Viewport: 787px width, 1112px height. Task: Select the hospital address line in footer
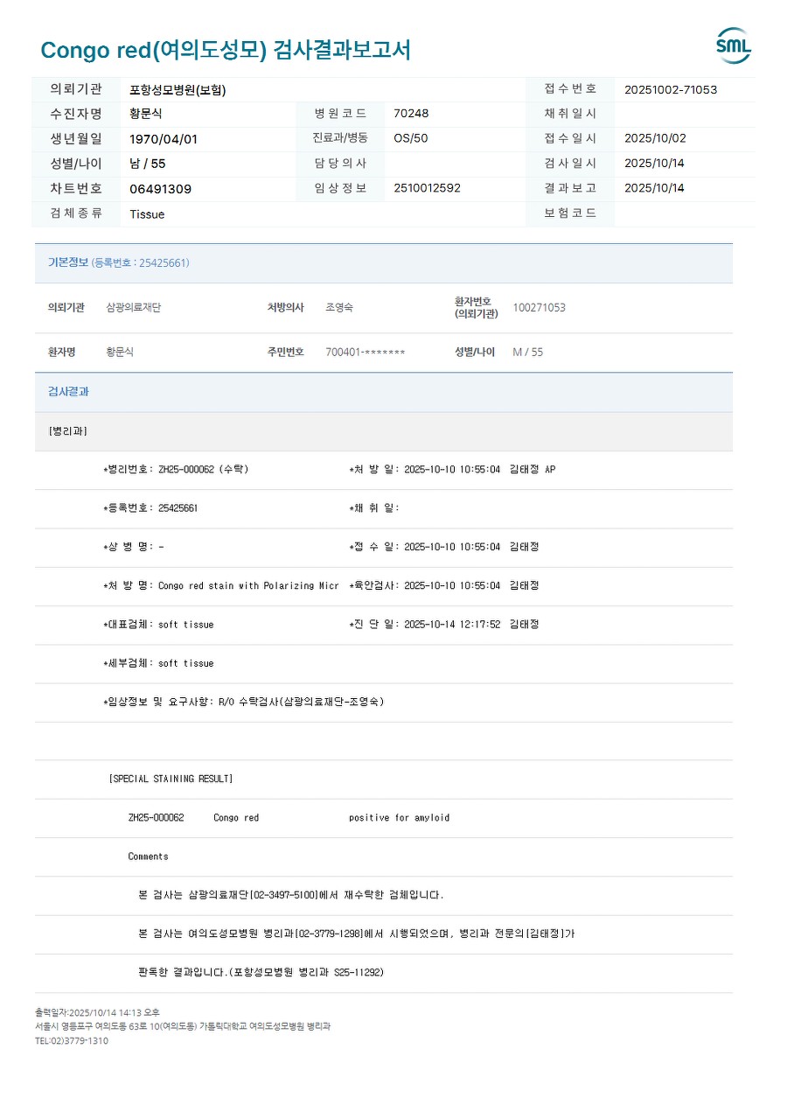coord(183,1026)
